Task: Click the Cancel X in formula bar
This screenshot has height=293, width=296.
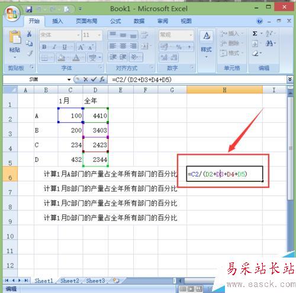Action: [86, 80]
